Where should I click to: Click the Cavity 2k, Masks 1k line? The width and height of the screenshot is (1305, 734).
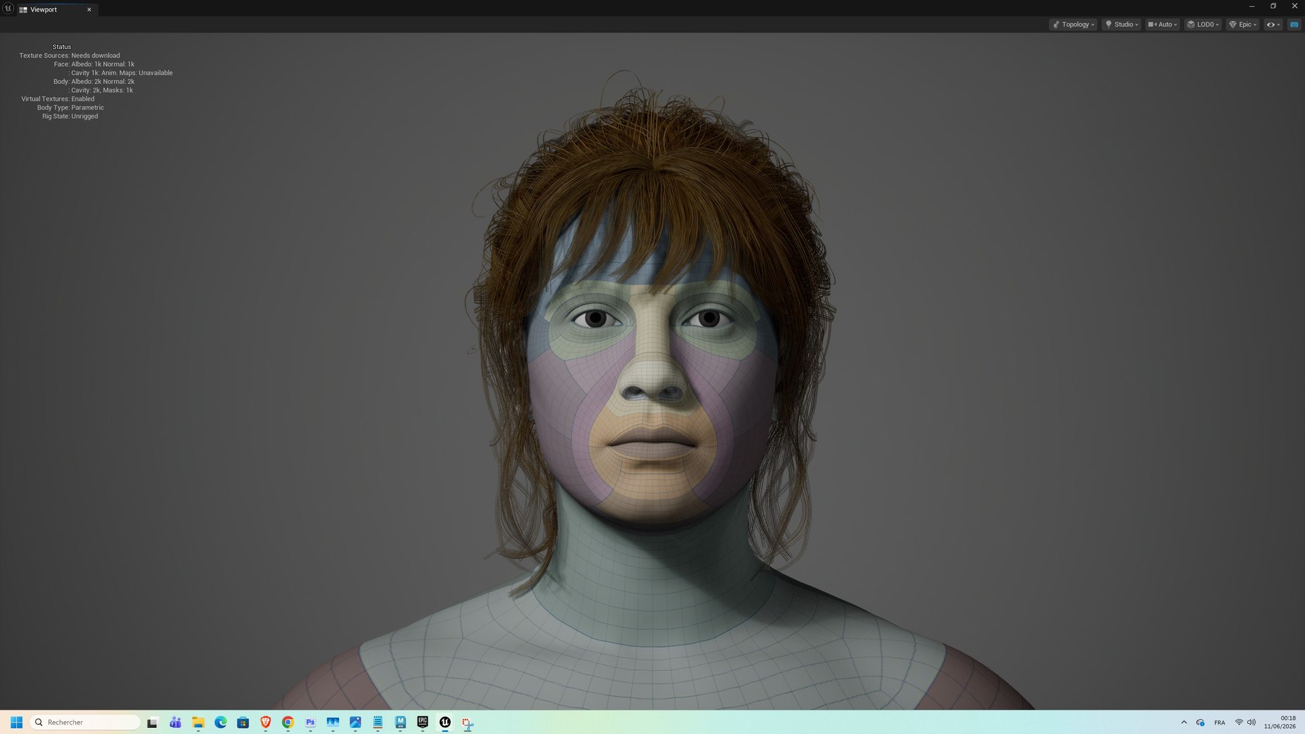pos(101,90)
